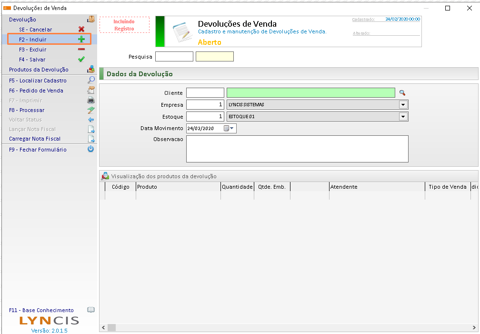The width and height of the screenshot is (480, 334).
Task: Expand the Estoque dropdown
Action: pyautogui.click(x=403, y=117)
